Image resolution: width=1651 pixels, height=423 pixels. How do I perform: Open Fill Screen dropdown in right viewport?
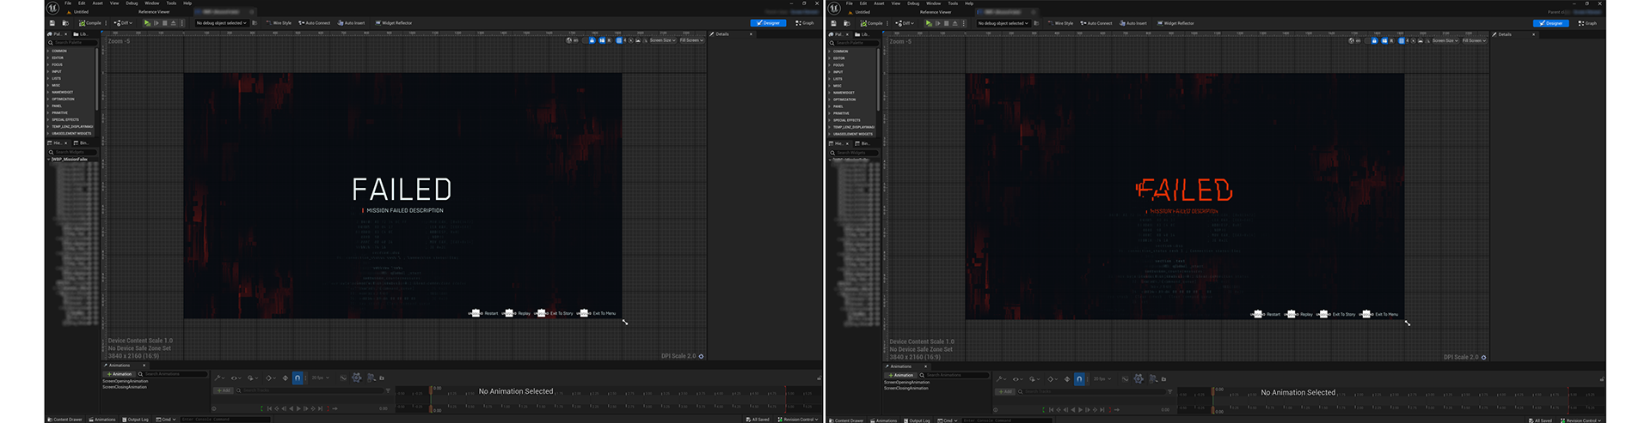[x=1474, y=40]
